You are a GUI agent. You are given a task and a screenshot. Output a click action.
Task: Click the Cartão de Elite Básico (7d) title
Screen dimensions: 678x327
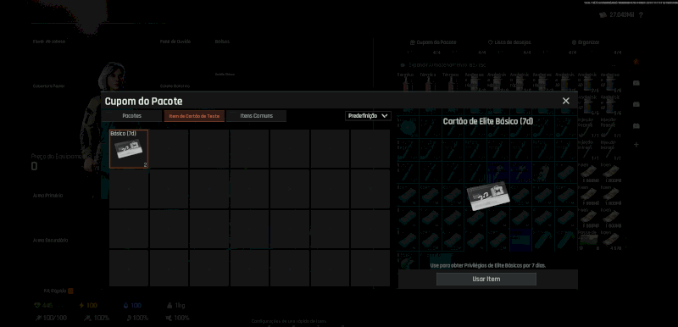488,121
